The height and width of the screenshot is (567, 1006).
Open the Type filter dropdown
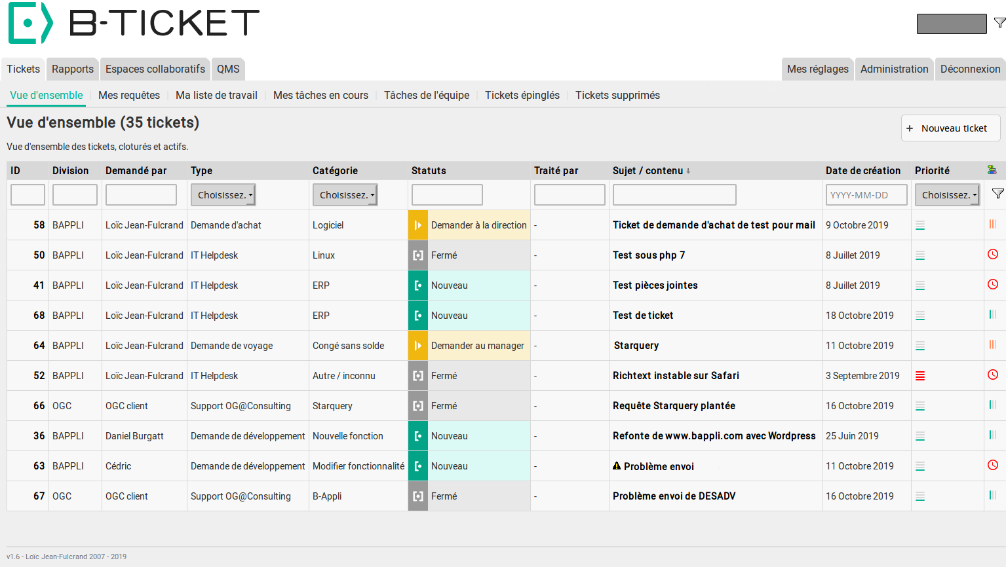click(x=223, y=195)
